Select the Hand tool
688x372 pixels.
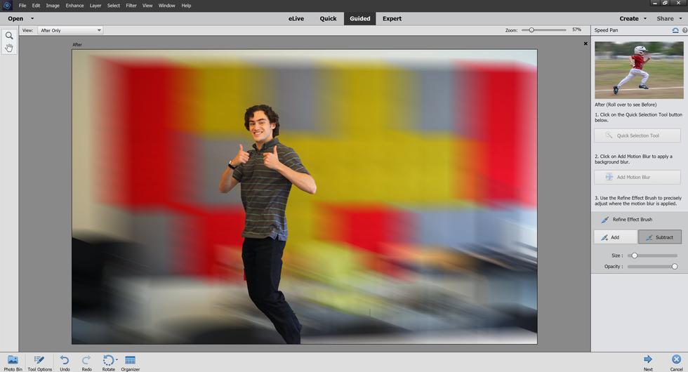click(x=9, y=48)
